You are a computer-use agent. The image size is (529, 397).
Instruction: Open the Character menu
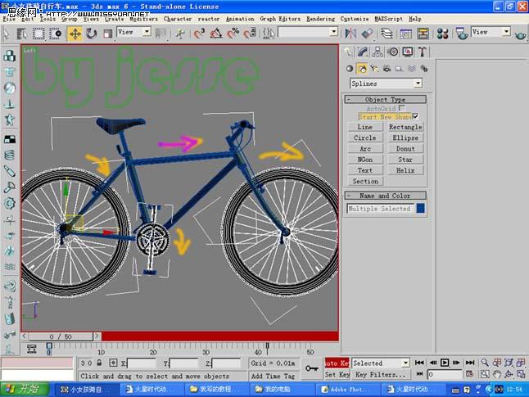pos(178,19)
